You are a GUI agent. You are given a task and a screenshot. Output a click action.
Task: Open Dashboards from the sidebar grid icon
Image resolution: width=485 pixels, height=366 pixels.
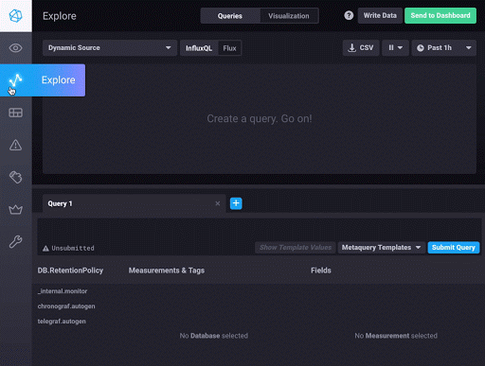[15, 113]
